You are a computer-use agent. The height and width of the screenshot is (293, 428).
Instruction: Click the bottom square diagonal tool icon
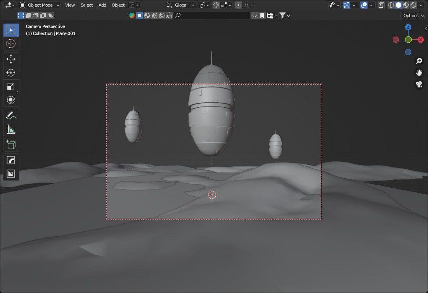point(11,174)
